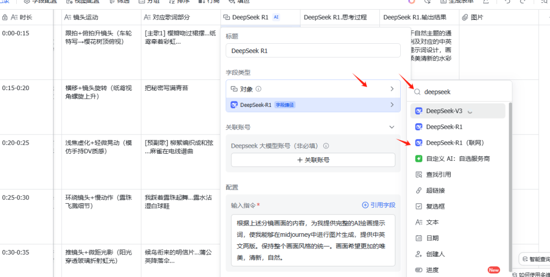550x277 pixels.
Task: Click cell 推镜头+微距光影
Action: [101, 261]
